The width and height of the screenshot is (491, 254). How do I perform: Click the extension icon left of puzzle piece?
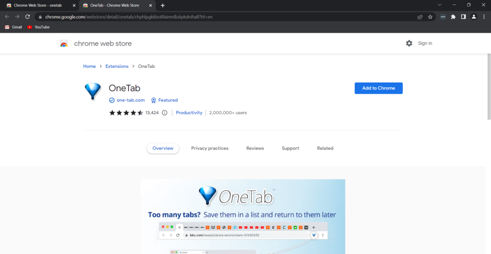[443, 17]
